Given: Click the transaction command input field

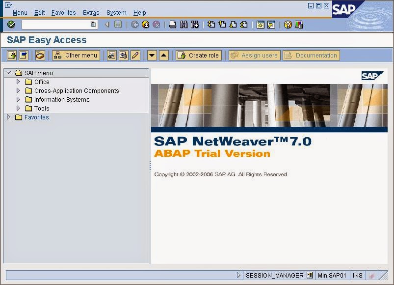Looking at the screenshot, I should click(59, 25).
